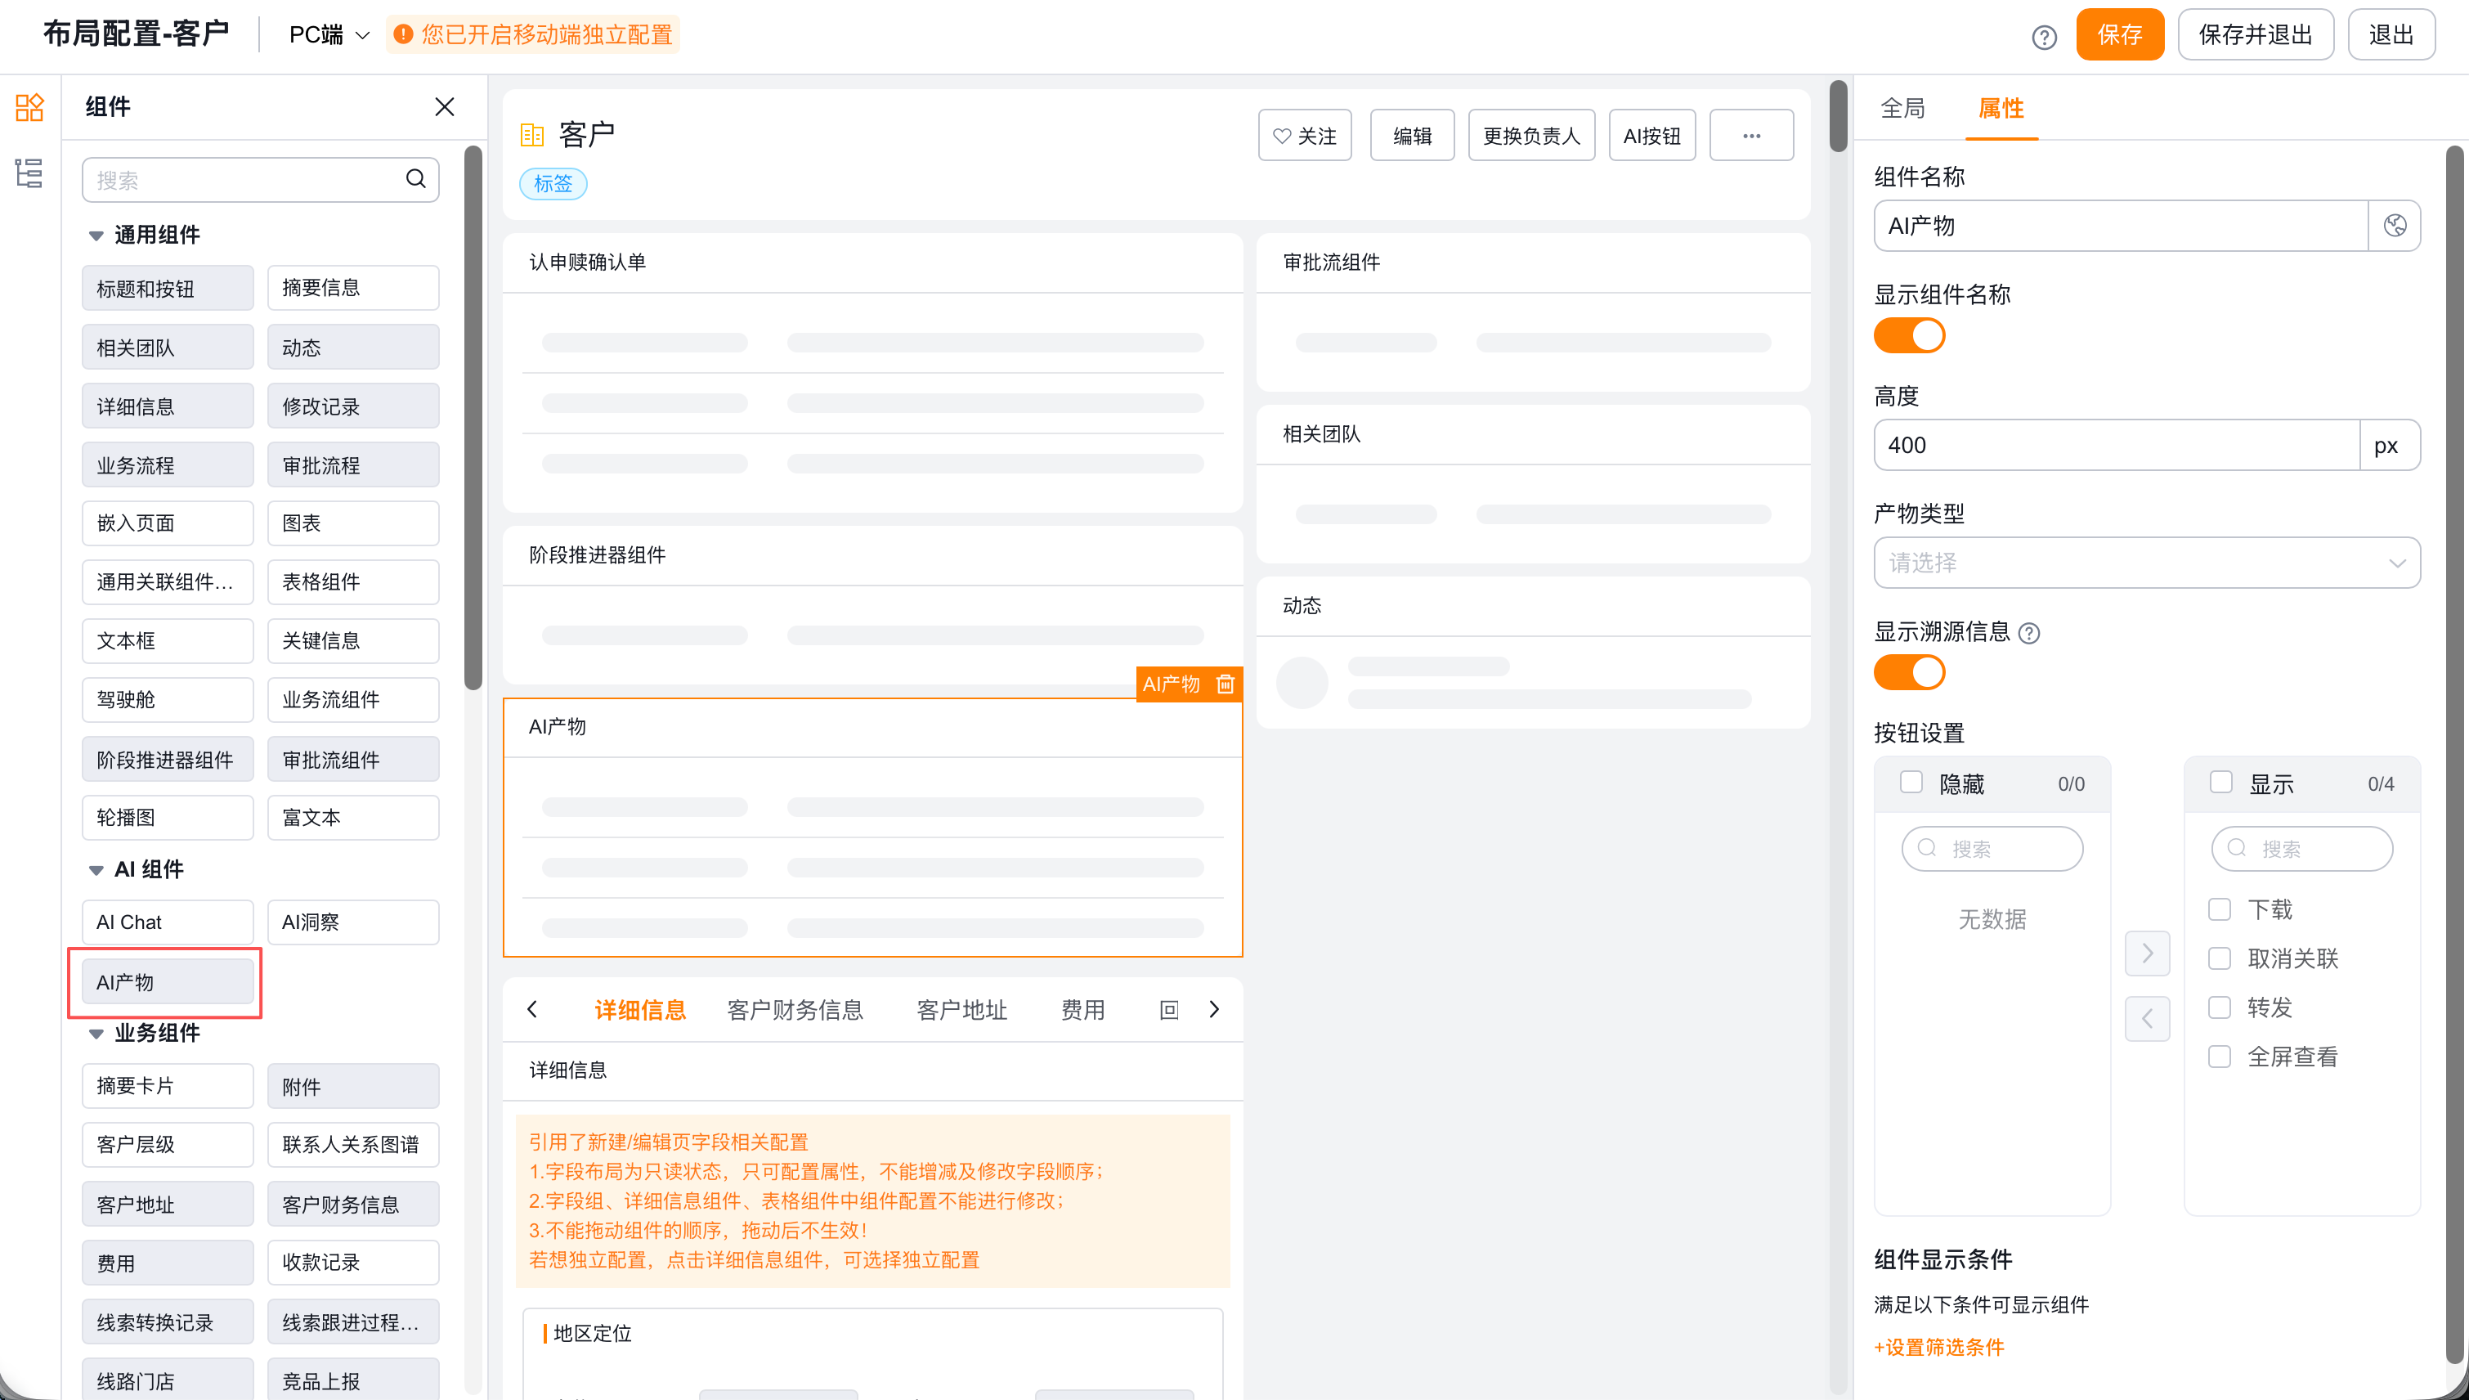Open the 产物类型 dropdown
The image size is (2469, 1400).
(x=2146, y=563)
